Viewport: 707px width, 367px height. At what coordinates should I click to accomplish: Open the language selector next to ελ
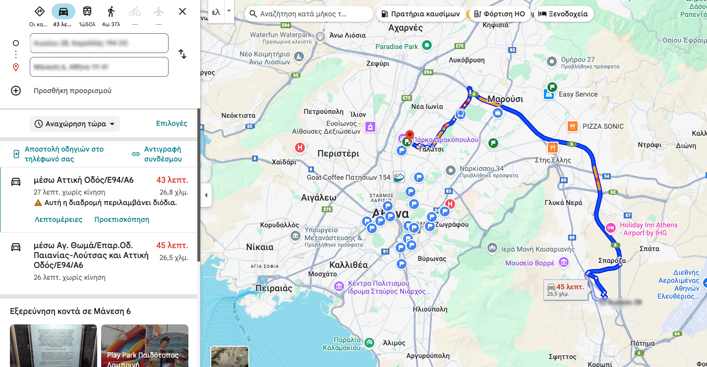click(x=229, y=11)
